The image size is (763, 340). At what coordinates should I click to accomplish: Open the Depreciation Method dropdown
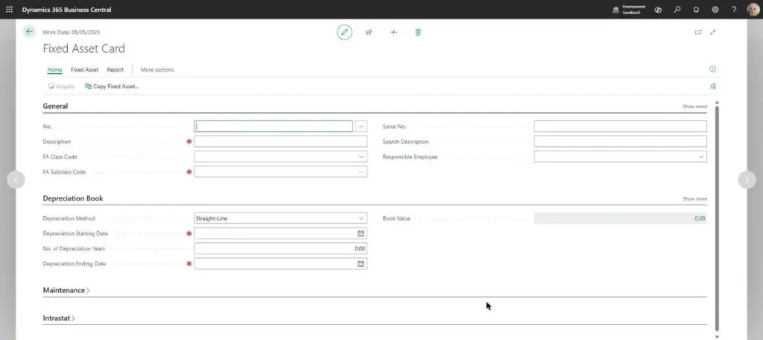pos(361,218)
